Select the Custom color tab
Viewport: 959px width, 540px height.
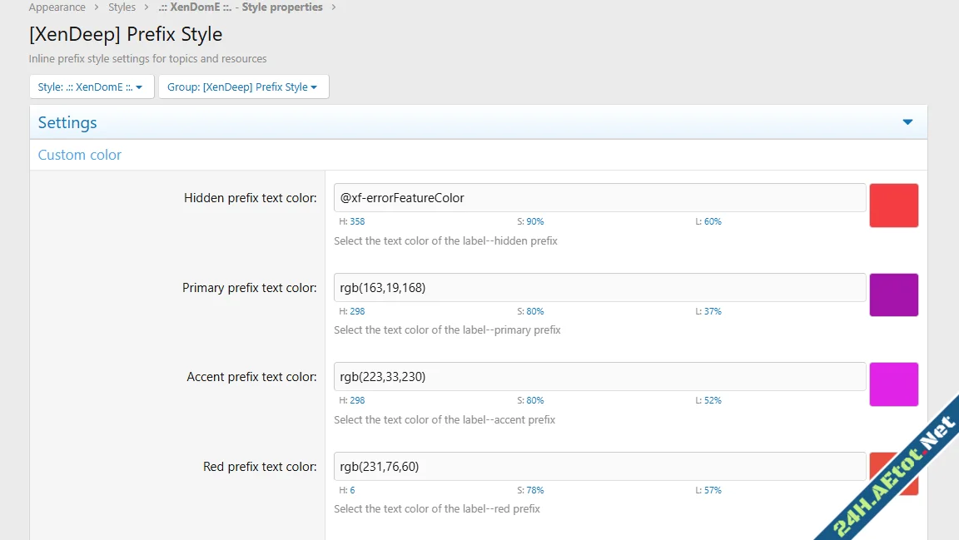[x=80, y=155]
